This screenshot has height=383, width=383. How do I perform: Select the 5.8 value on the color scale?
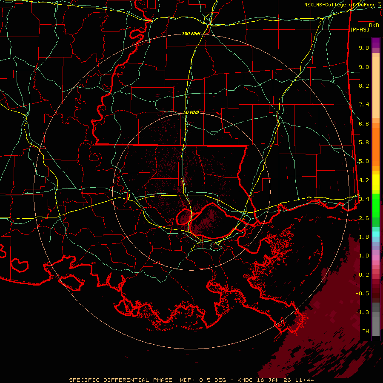click(364, 143)
